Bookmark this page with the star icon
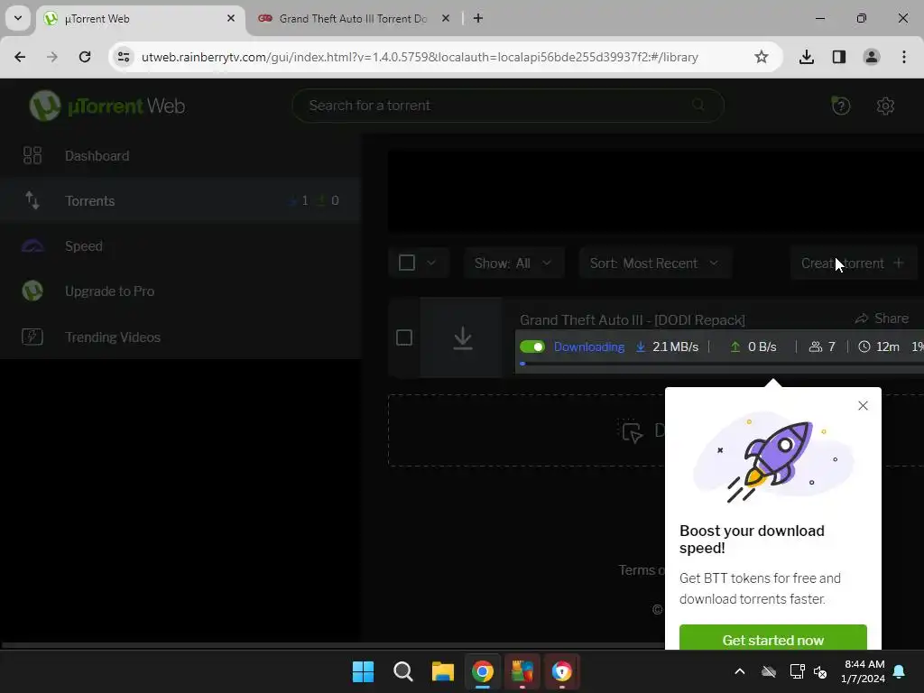The image size is (924, 693). coord(762,57)
